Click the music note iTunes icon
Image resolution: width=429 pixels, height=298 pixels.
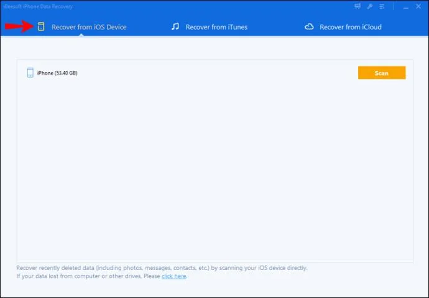click(x=175, y=27)
